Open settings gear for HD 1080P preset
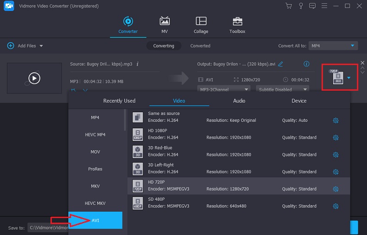The height and width of the screenshot is (235, 367). tap(335, 137)
